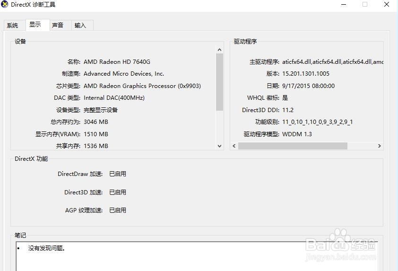Click the DirectX icon in title bar
Viewport: 398px width, 271px height.
click(4, 4)
